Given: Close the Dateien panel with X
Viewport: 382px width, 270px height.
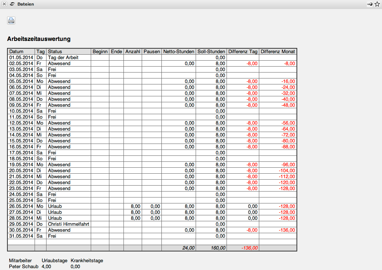Looking at the screenshot, I should tap(4, 4).
